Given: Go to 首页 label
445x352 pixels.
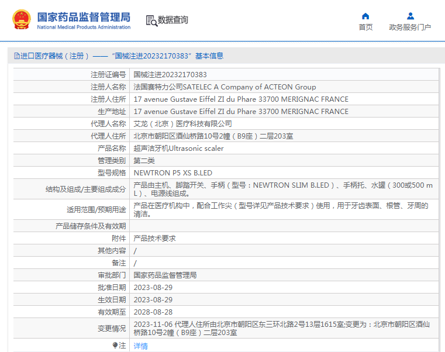Looking at the screenshot, I should pyautogui.click(x=365, y=27).
